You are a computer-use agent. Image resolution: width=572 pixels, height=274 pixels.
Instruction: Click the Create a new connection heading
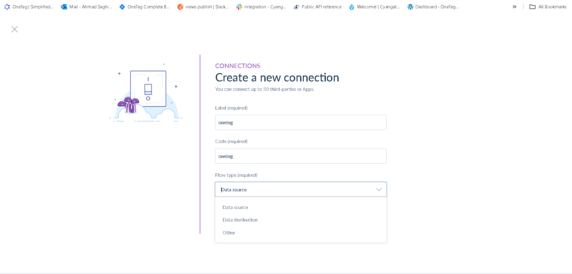(x=277, y=78)
